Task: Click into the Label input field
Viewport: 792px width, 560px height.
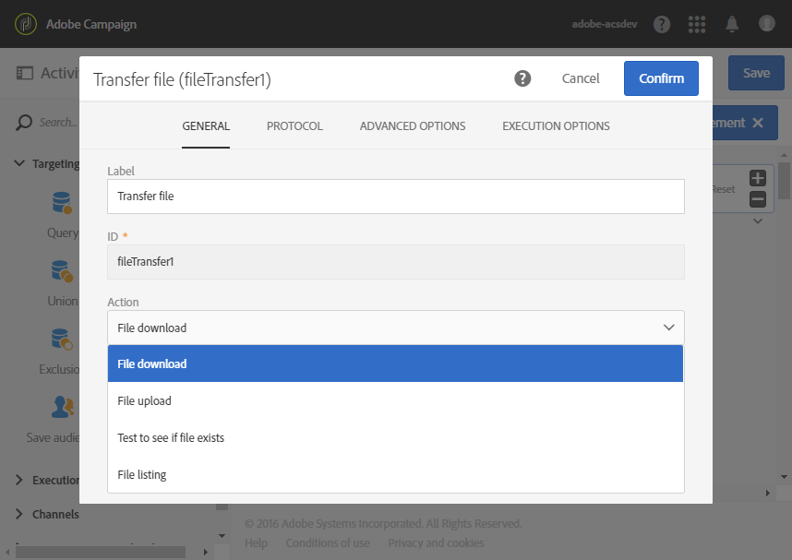Action: [396, 197]
